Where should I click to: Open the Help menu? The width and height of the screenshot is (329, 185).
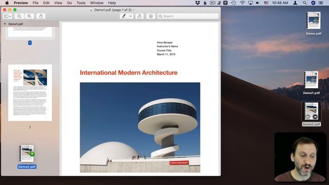112,3
